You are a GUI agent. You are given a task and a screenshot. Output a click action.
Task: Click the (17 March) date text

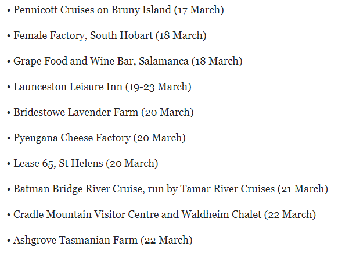coord(199,10)
